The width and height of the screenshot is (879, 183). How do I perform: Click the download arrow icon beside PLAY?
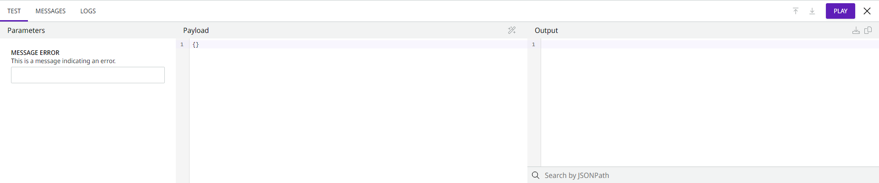(x=812, y=11)
